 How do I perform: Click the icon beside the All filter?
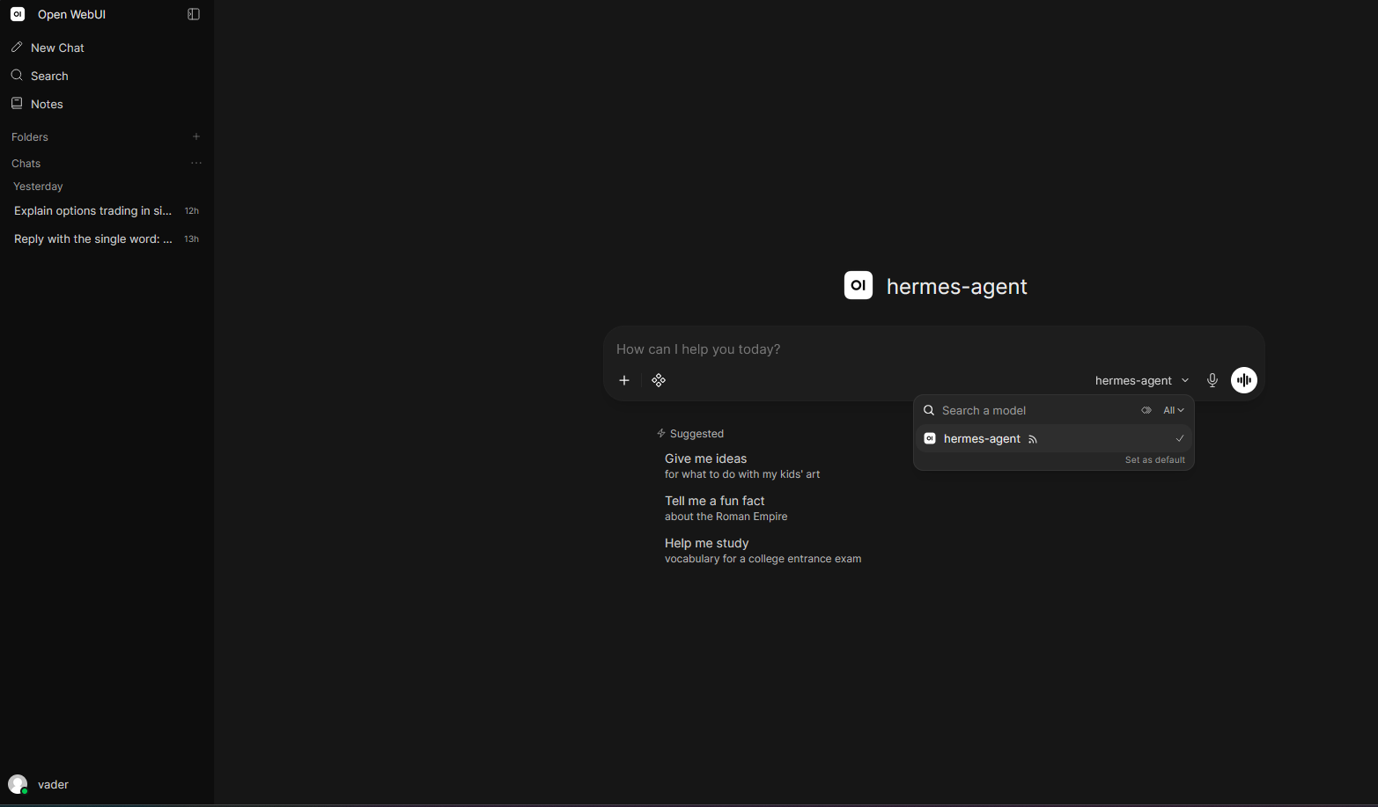(x=1146, y=410)
